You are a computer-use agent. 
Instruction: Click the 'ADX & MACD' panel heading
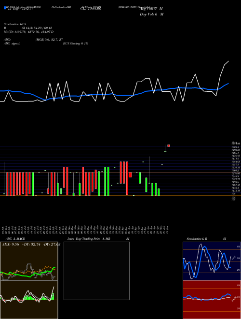coord(15,239)
